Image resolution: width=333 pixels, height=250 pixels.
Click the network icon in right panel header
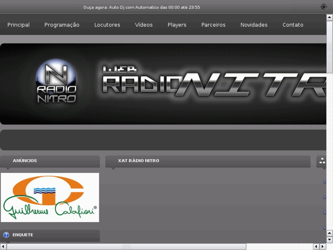[x=322, y=161]
